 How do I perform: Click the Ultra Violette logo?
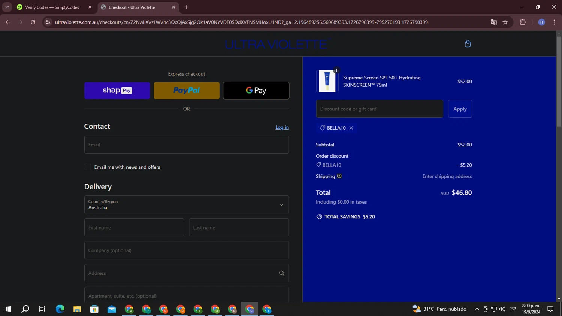click(278, 44)
